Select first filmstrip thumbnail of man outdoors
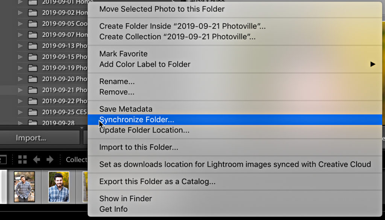 click(x=24, y=187)
